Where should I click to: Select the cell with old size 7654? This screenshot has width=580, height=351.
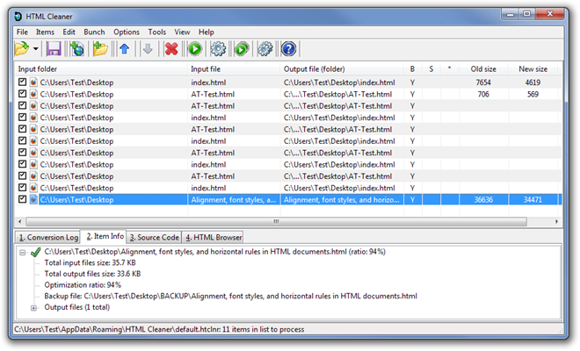pyautogui.click(x=483, y=82)
